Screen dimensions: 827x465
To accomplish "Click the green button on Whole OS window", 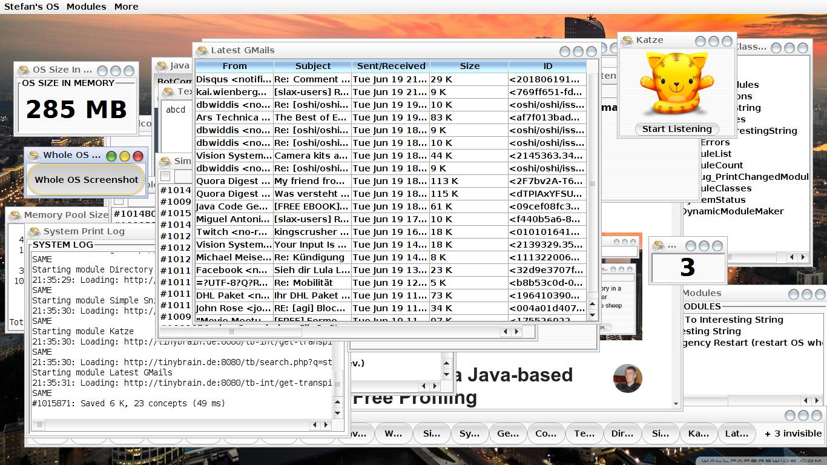I will tap(111, 156).
